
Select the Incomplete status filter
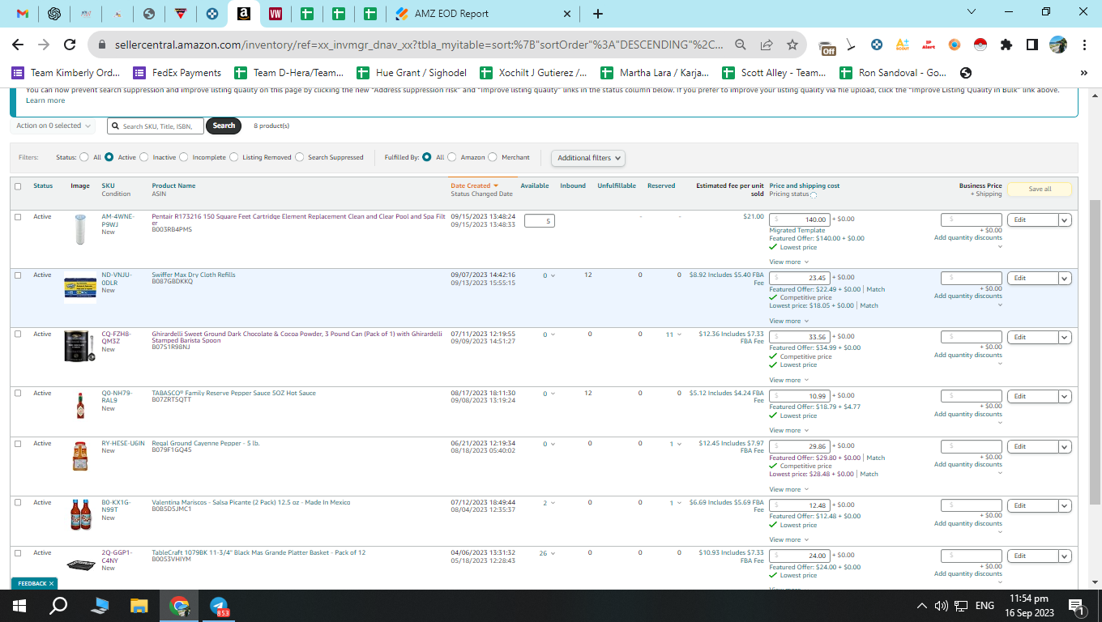(184, 157)
